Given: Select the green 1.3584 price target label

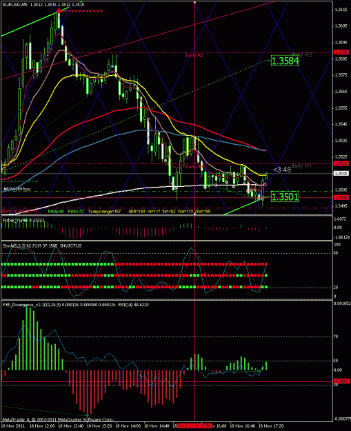Looking at the screenshot, I should pos(285,61).
